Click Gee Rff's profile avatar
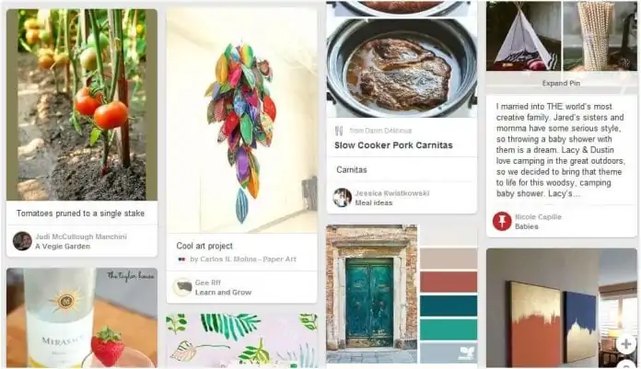Image resolution: width=641 pixels, height=369 pixels. 182,287
